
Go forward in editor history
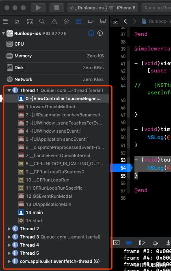tap(134, 22)
